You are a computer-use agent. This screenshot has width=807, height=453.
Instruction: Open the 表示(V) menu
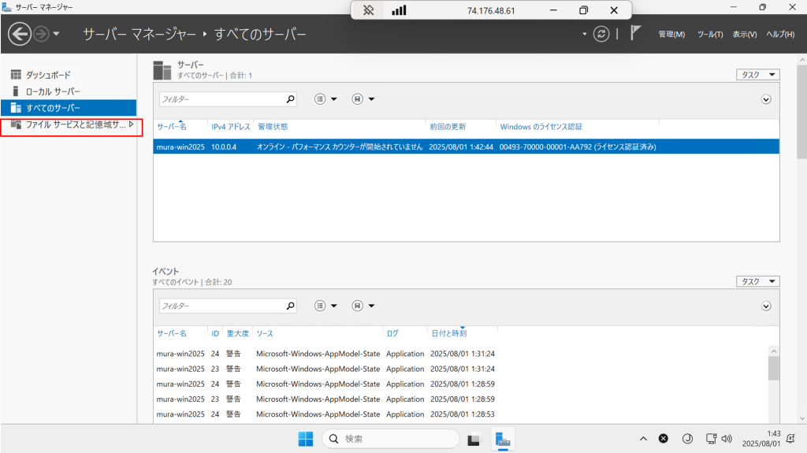click(745, 35)
